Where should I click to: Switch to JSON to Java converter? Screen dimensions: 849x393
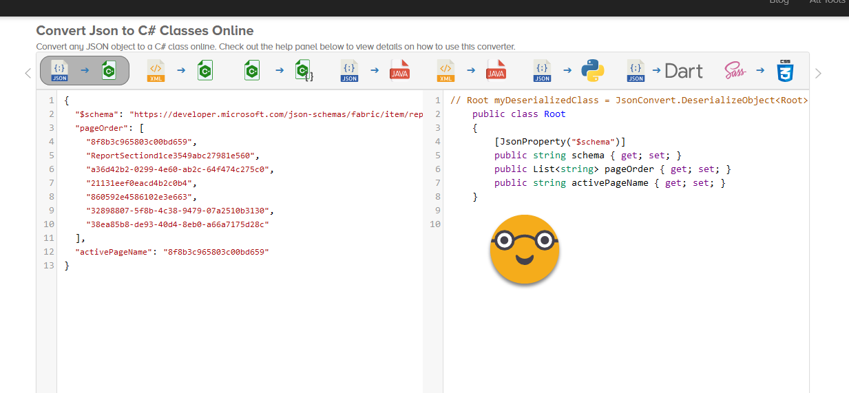pyautogui.click(x=375, y=70)
